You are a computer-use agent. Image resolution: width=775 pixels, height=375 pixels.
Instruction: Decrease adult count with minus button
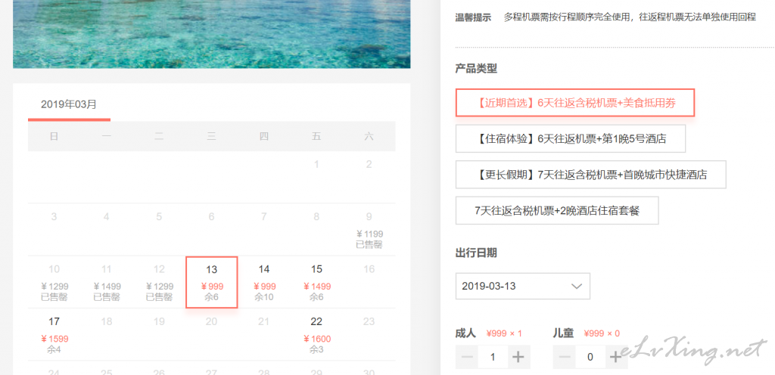(466, 357)
